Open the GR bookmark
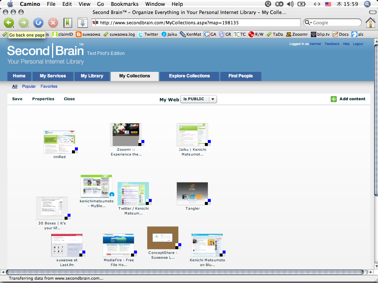The width and height of the screenshot is (378, 283). click(x=225, y=34)
